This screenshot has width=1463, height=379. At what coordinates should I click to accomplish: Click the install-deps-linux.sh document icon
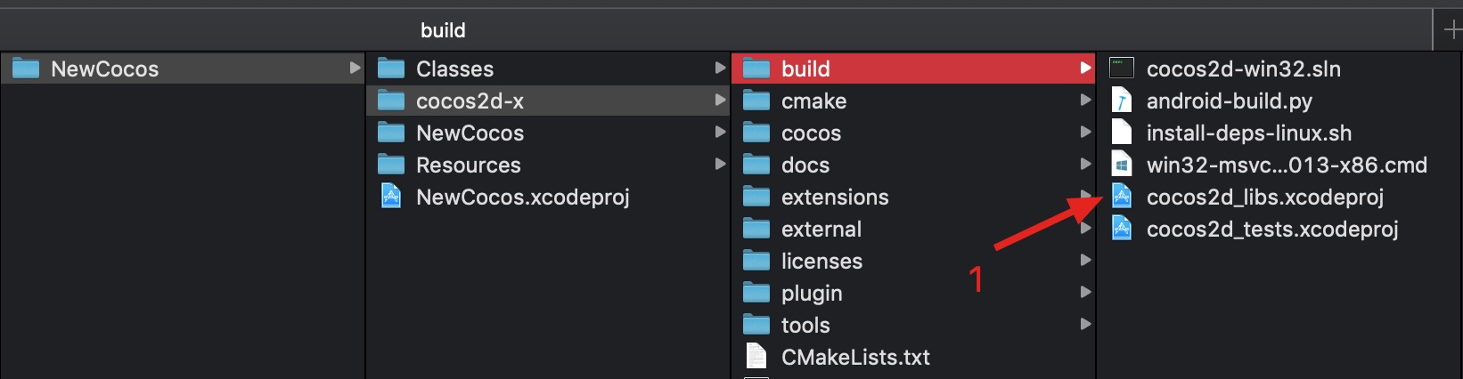[x=1122, y=133]
